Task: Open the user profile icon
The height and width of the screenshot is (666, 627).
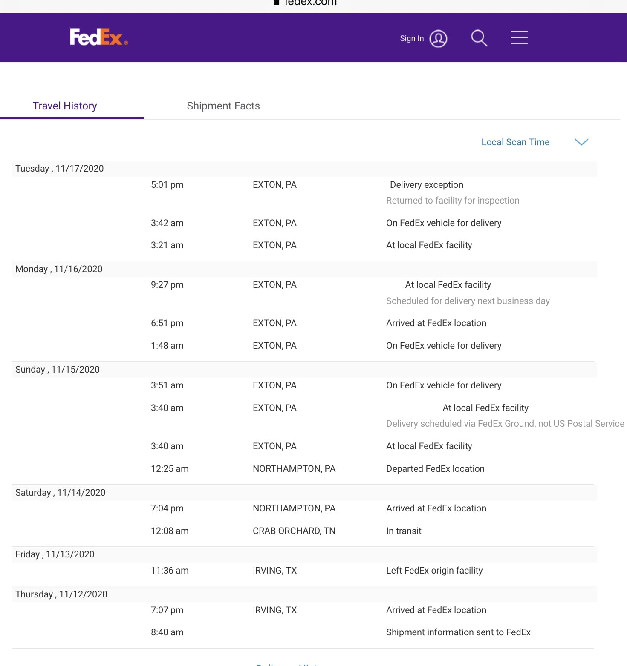Action: pyautogui.click(x=438, y=38)
